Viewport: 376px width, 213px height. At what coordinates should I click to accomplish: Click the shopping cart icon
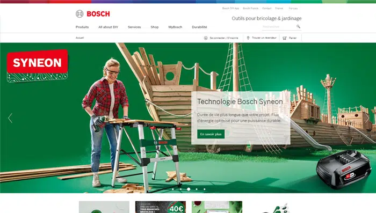point(285,38)
